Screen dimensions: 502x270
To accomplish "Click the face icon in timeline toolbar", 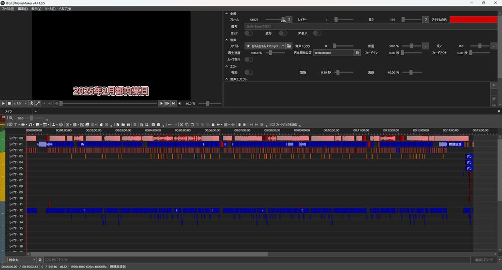I will tap(61, 124).
